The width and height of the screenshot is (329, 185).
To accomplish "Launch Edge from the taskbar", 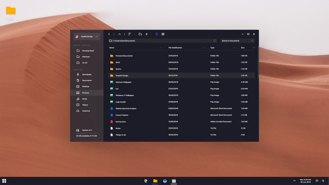I will tap(146, 181).
